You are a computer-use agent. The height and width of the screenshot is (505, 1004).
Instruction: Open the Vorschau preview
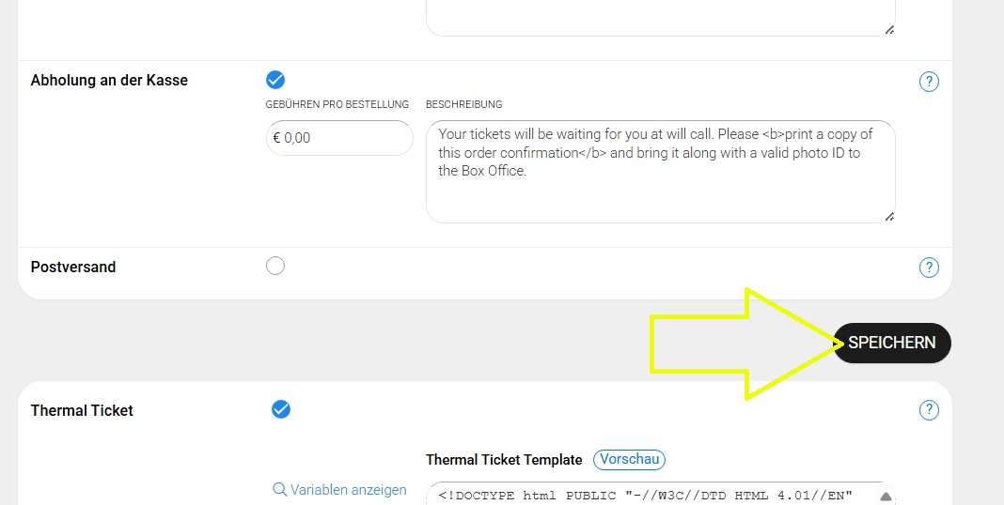click(x=629, y=460)
